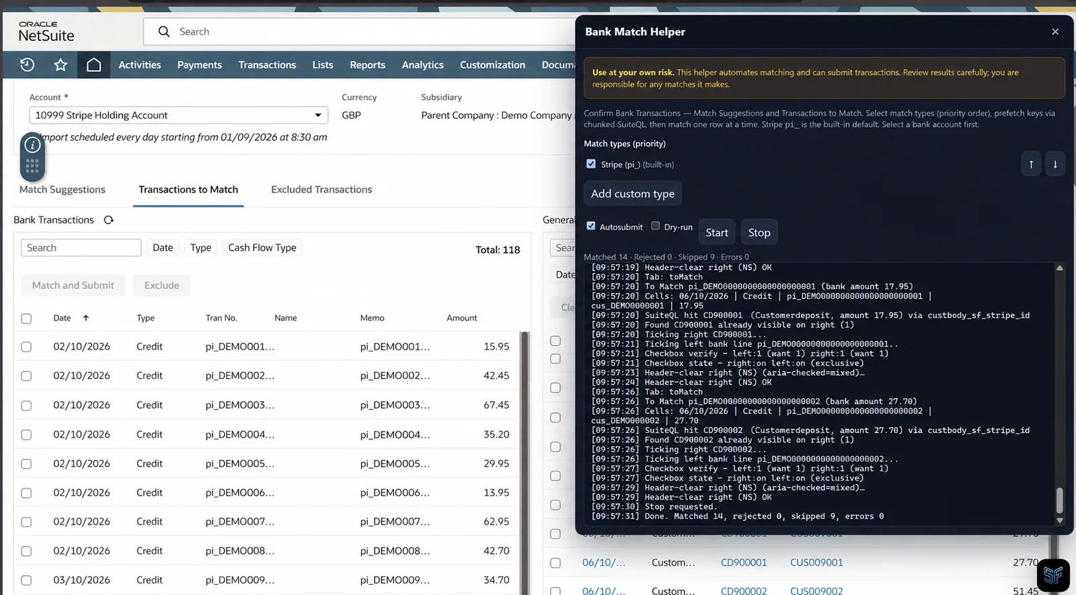Tick the checkbox for the 67.45 row
The image size is (1076, 595).
pos(26,405)
